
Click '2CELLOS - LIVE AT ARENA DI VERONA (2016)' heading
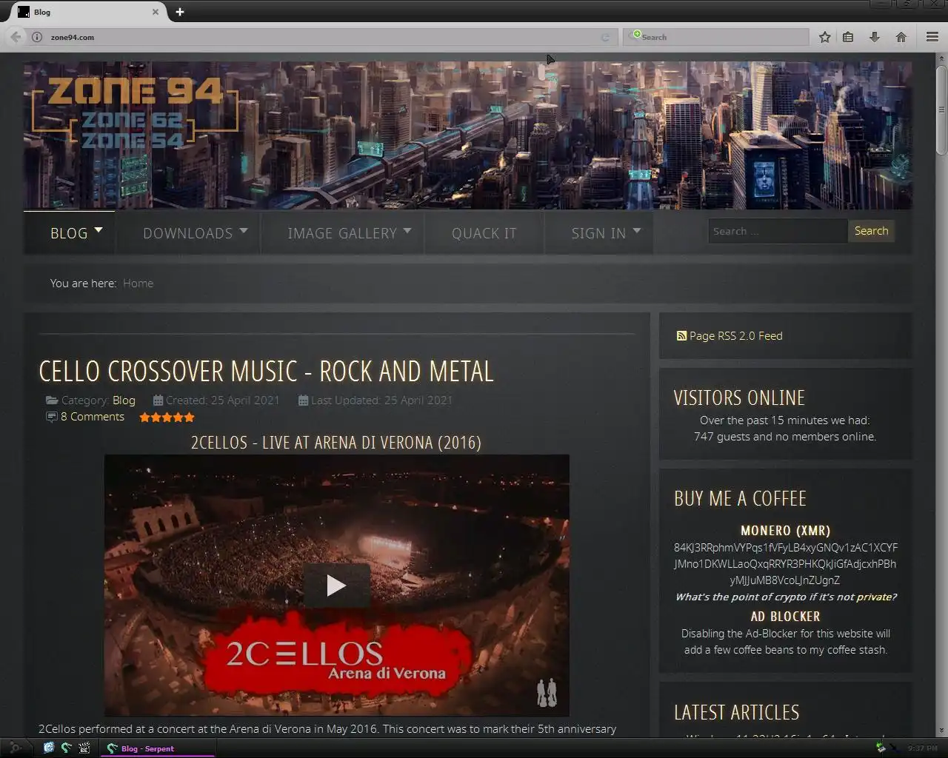[x=336, y=443]
